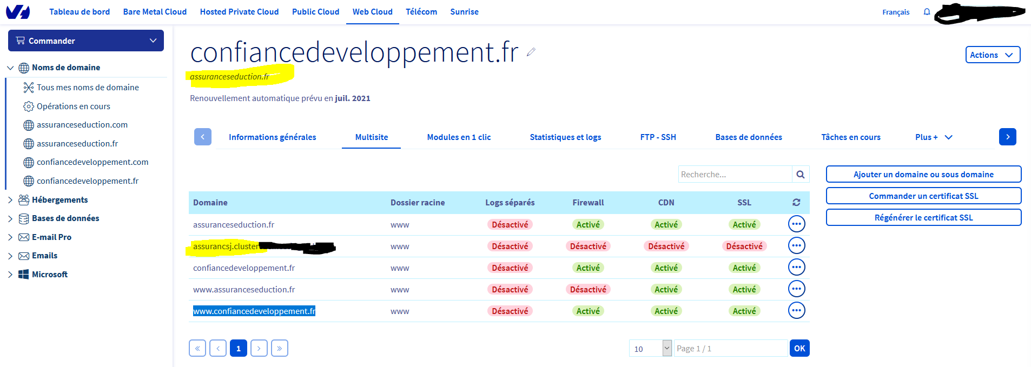Screen dimensions: 1031x367
Task: Expand the Hébergements section
Action: 10,200
